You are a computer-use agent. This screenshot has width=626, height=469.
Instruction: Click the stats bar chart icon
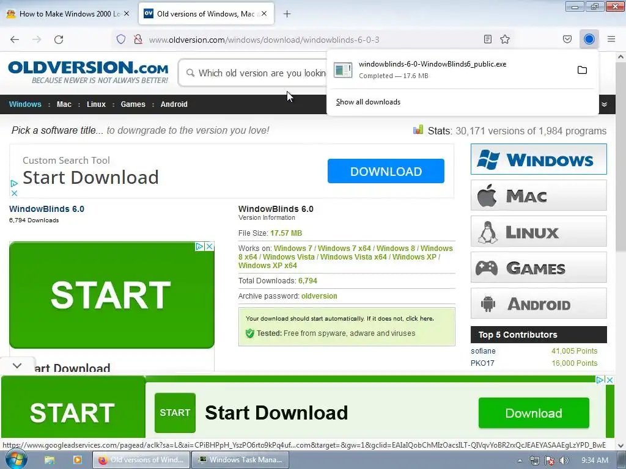pos(418,130)
